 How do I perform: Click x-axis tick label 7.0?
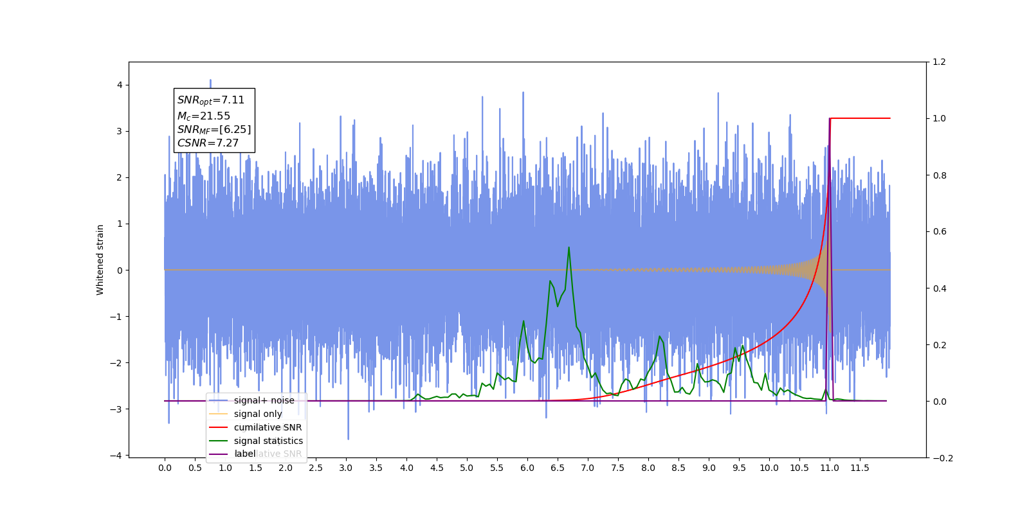(588, 468)
